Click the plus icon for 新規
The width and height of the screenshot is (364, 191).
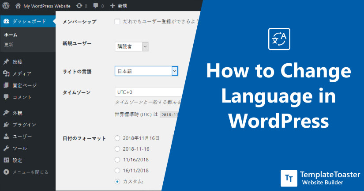[113, 7]
